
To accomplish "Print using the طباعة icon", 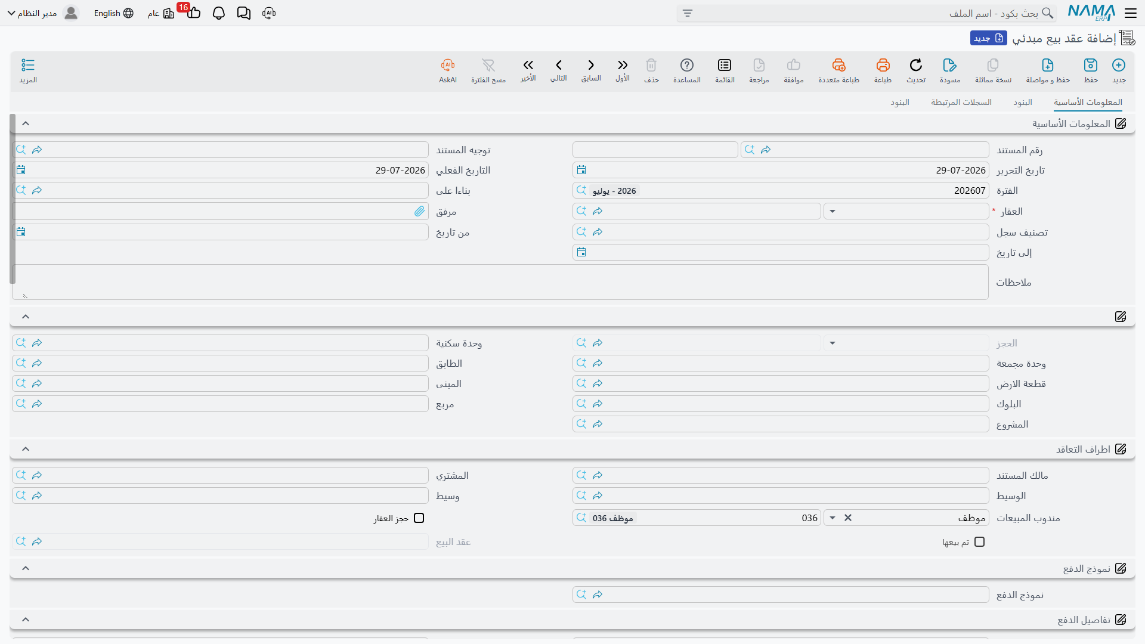I will (x=883, y=70).
